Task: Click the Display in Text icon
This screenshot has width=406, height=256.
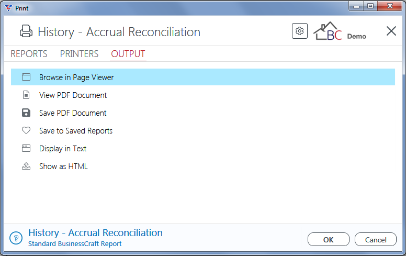Action: coord(26,148)
